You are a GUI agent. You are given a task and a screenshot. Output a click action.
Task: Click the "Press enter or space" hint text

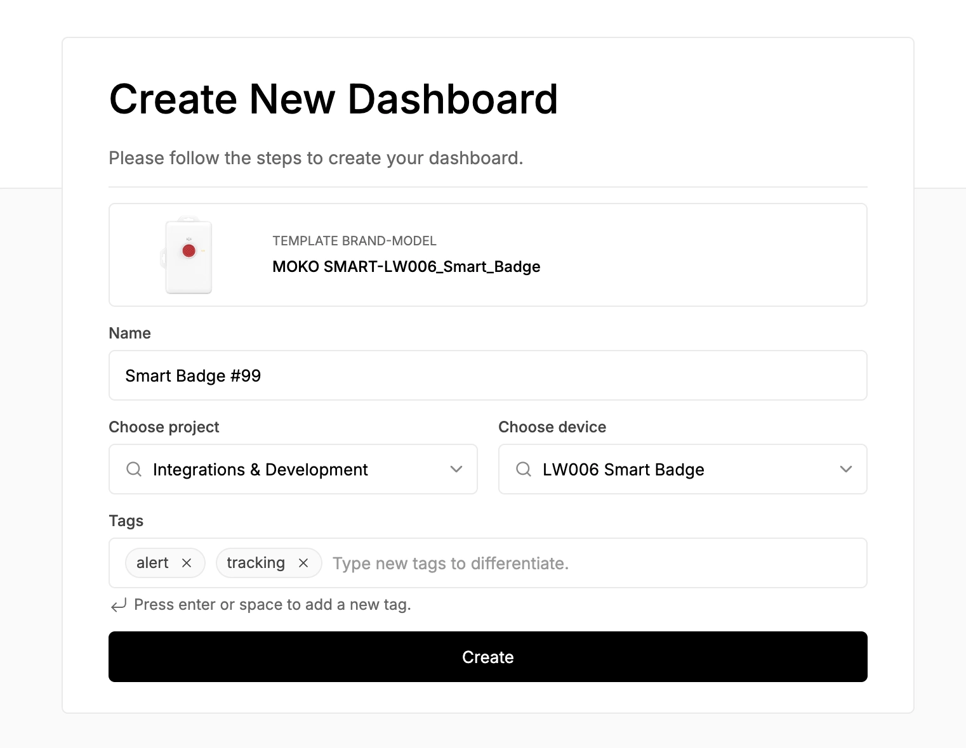pos(272,605)
